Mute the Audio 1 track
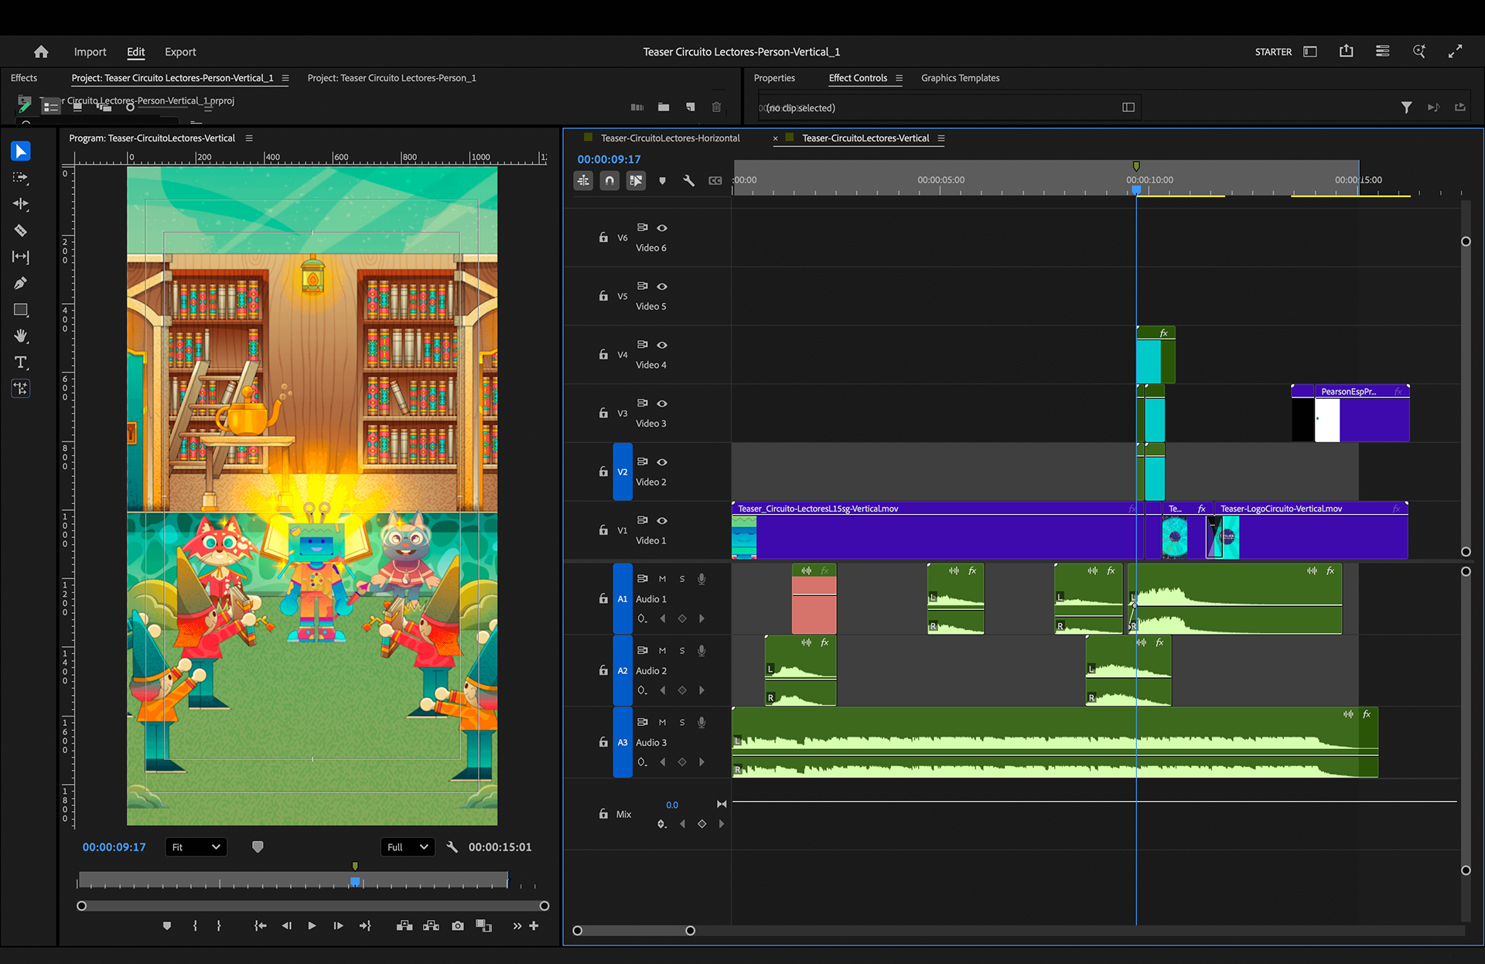 662,579
